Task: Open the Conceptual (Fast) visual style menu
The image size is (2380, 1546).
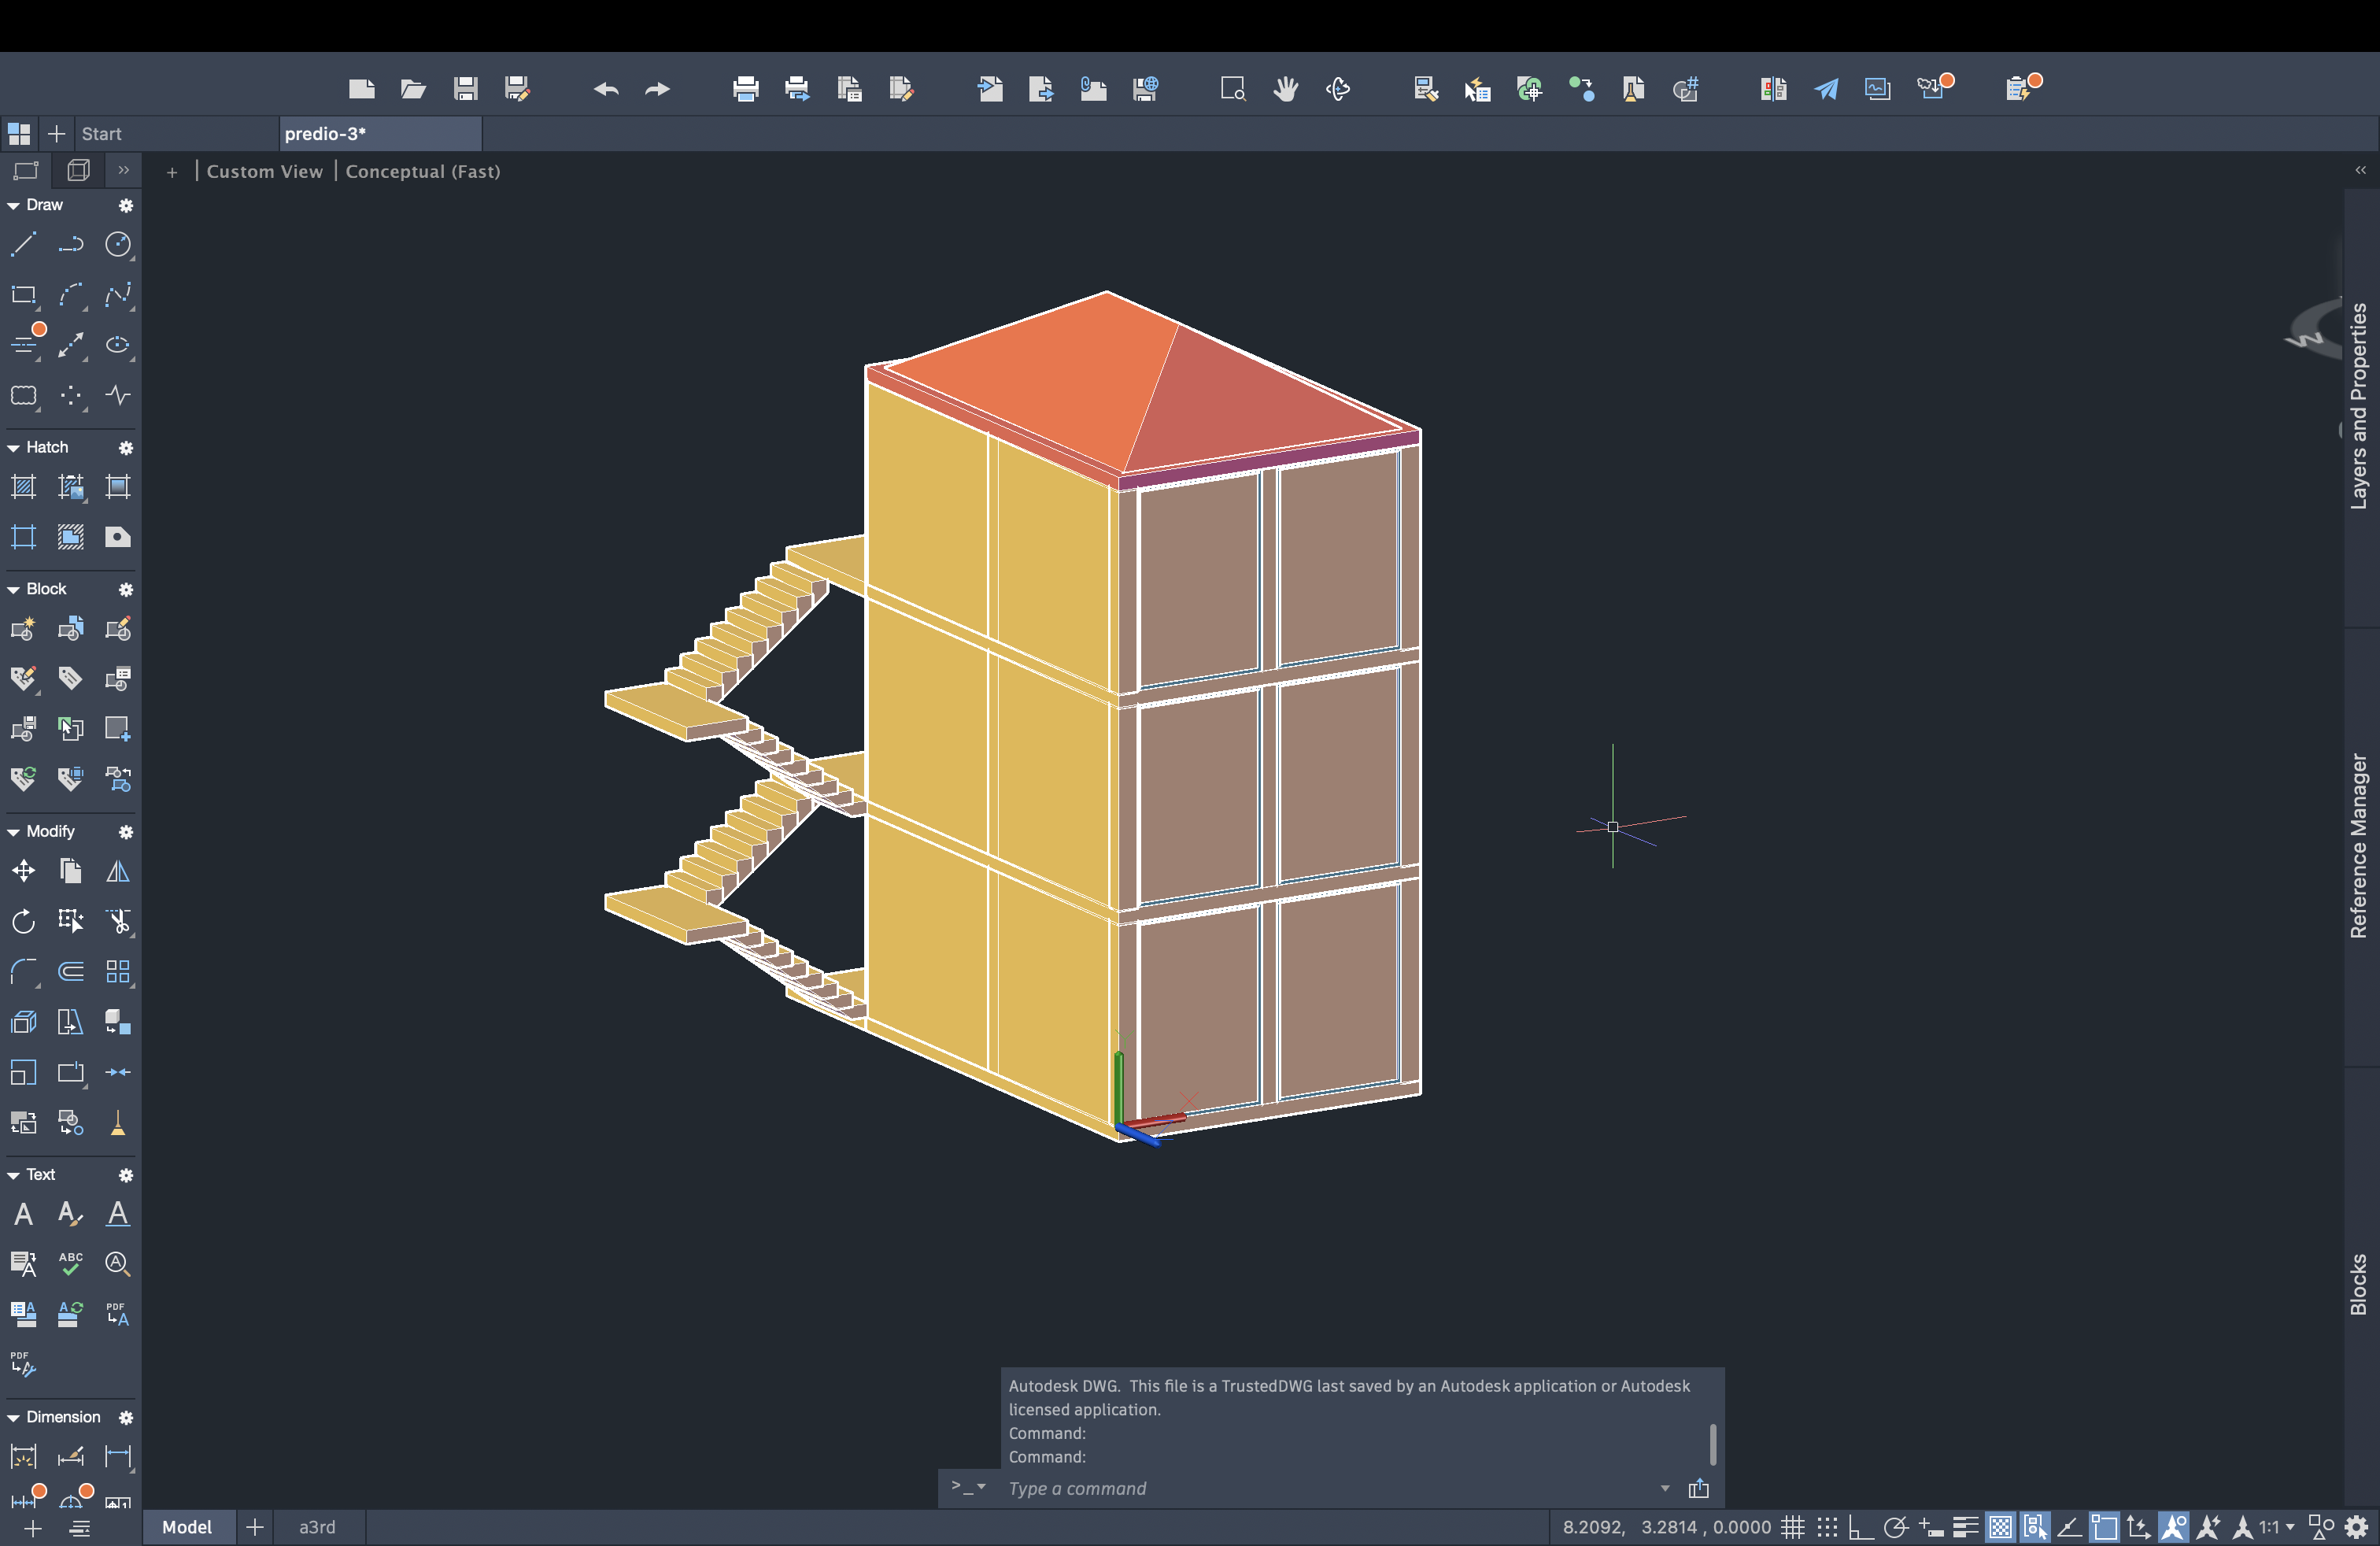Action: 422,171
